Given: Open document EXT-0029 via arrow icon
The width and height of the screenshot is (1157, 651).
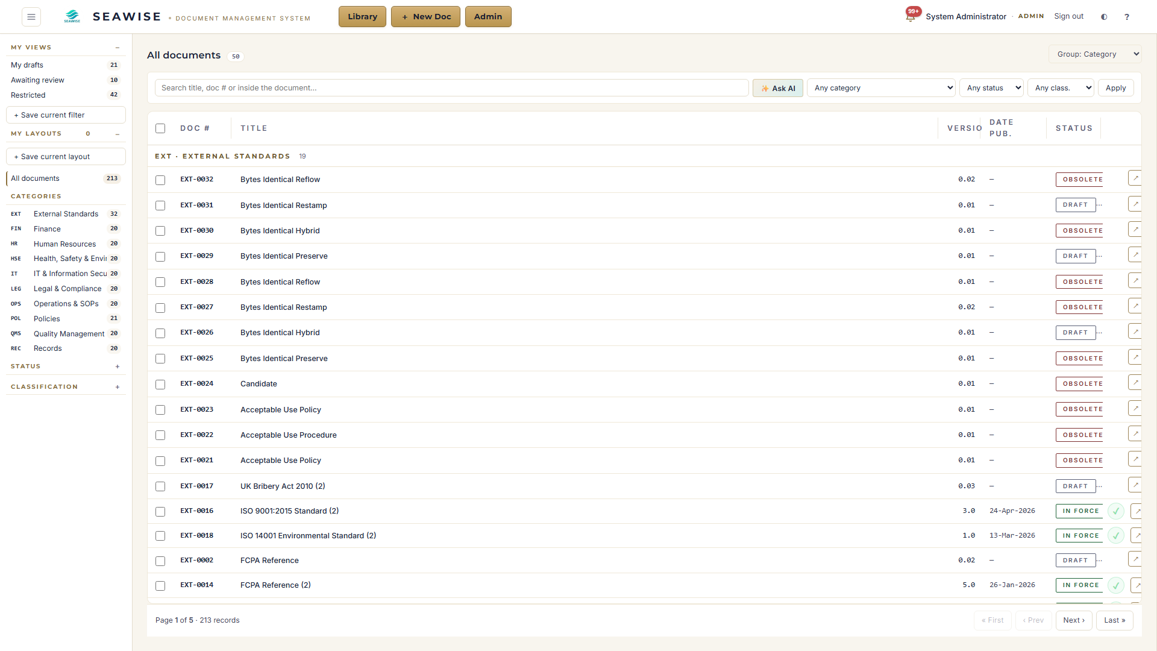Looking at the screenshot, I should pos(1135,255).
